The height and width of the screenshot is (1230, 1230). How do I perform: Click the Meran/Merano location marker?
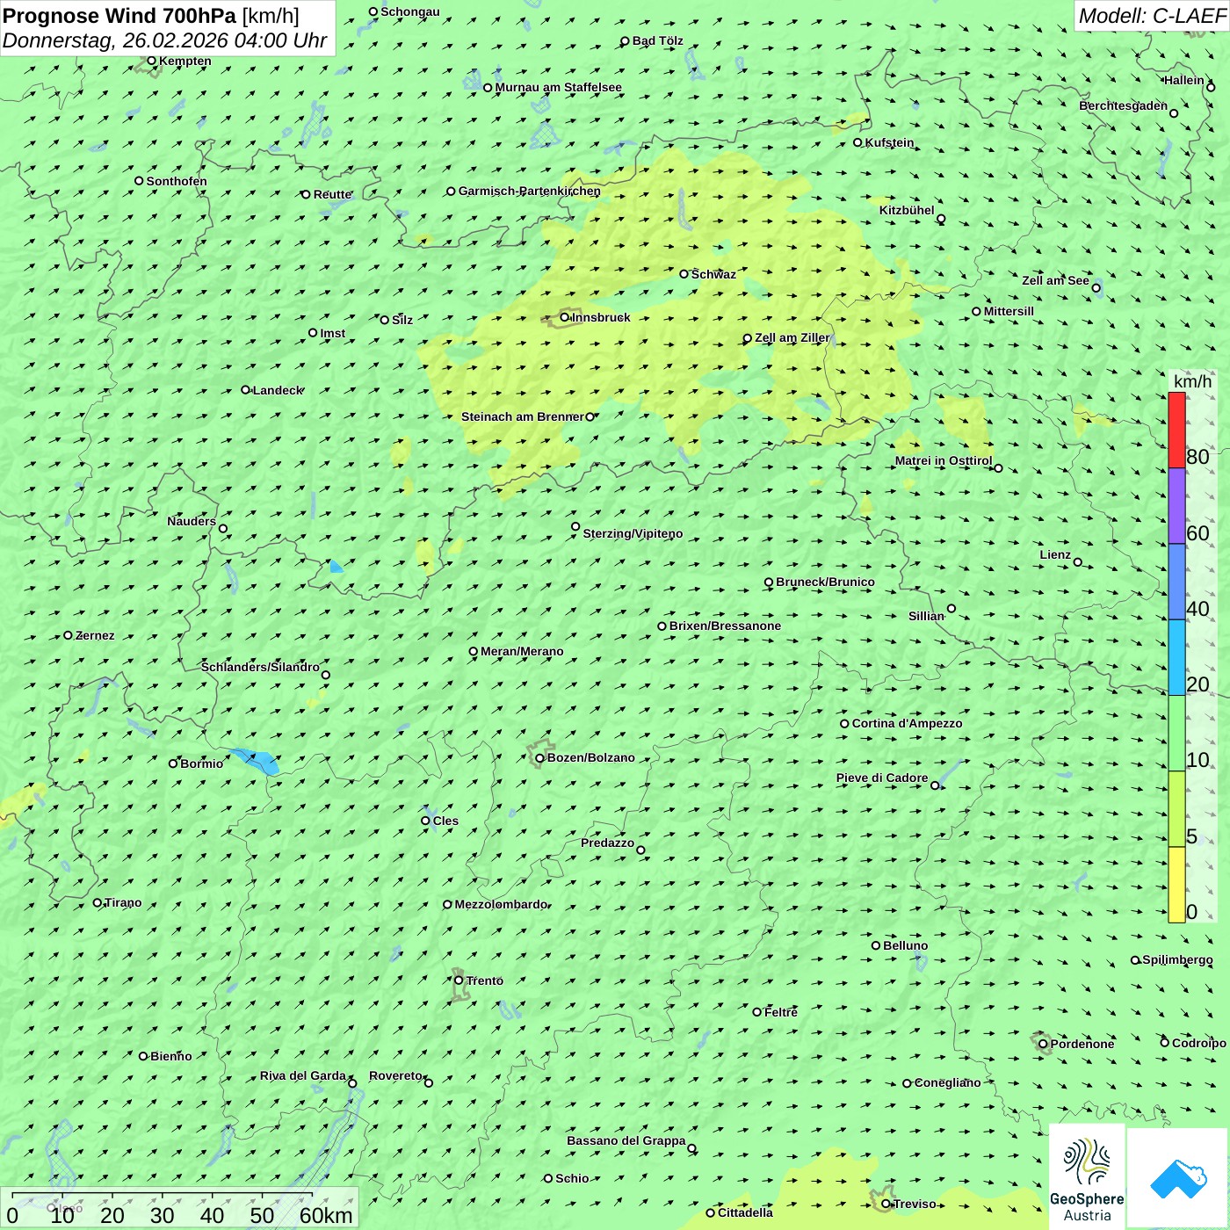click(x=474, y=651)
